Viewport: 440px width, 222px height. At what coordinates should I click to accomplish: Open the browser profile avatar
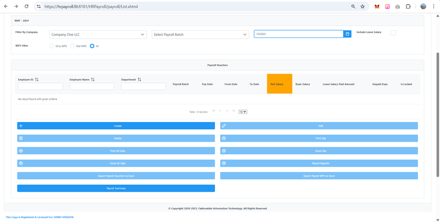(x=423, y=7)
